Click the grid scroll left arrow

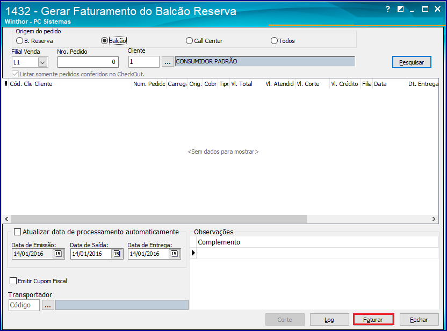coord(6,219)
